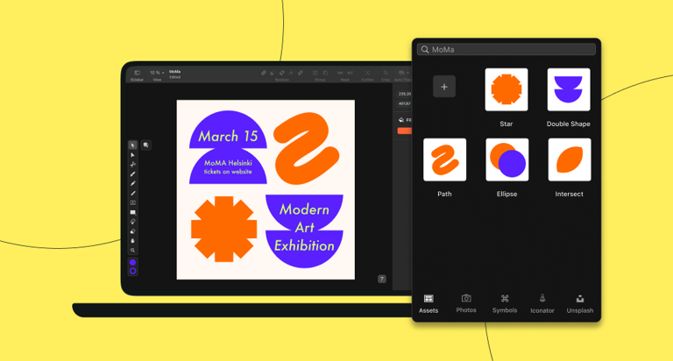Image resolution: width=673 pixels, height=361 pixels.
Task: Click the Fill bucket icon in inspector
Action: [x=401, y=120]
